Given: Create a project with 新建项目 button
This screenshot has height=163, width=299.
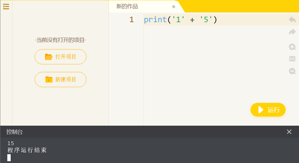Looking at the screenshot, I should [60, 80].
